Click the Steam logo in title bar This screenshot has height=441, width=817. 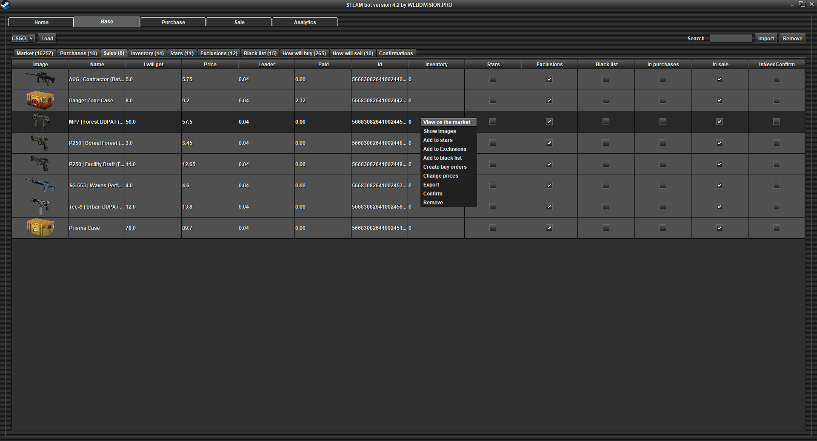point(5,5)
